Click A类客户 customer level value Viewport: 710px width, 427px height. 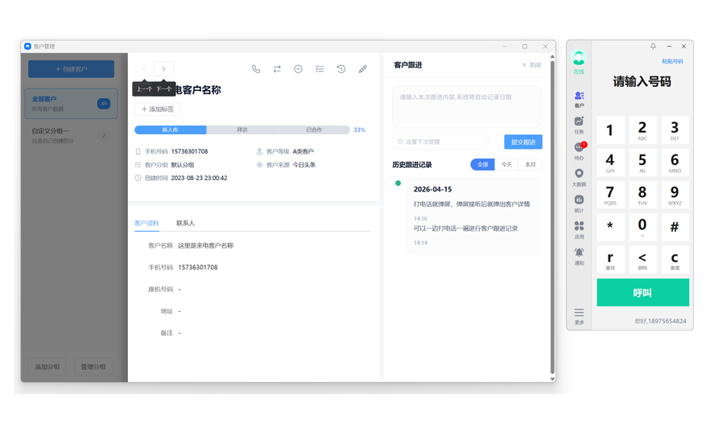[x=303, y=151]
